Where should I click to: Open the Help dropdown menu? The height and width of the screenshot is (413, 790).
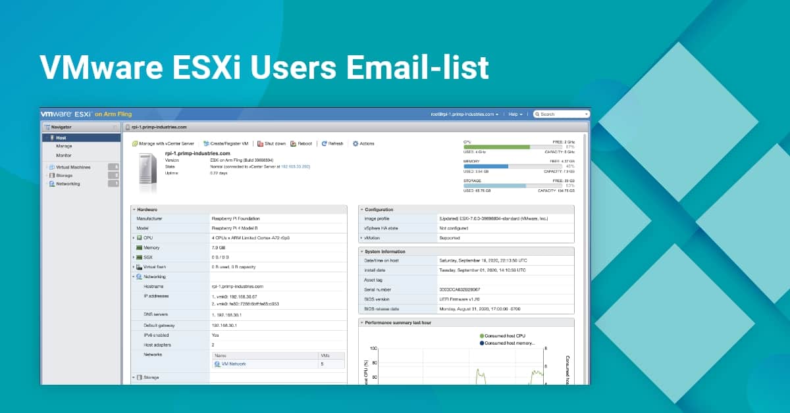(515, 114)
